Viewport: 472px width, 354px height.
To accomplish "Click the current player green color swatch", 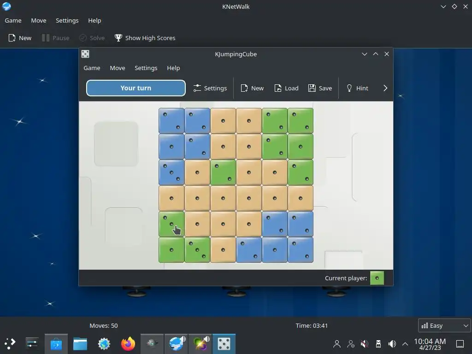I will (377, 278).
